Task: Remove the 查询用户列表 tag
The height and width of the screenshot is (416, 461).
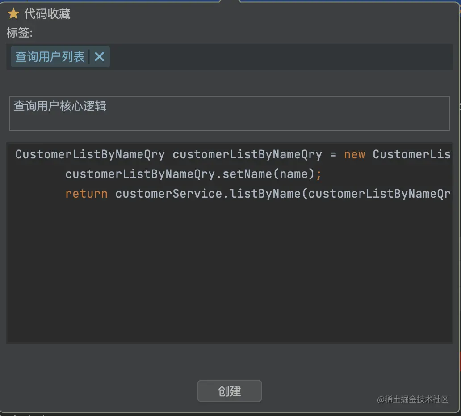Action: point(99,56)
